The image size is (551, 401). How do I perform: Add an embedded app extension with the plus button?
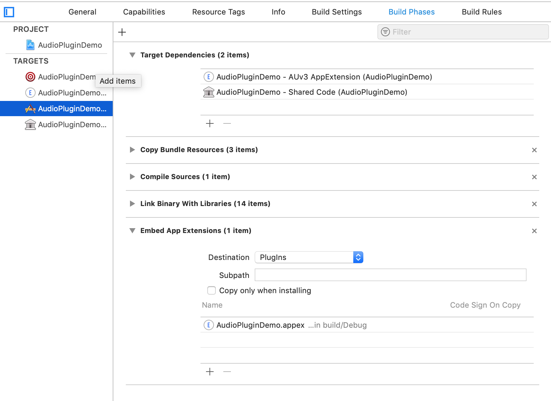pos(210,372)
